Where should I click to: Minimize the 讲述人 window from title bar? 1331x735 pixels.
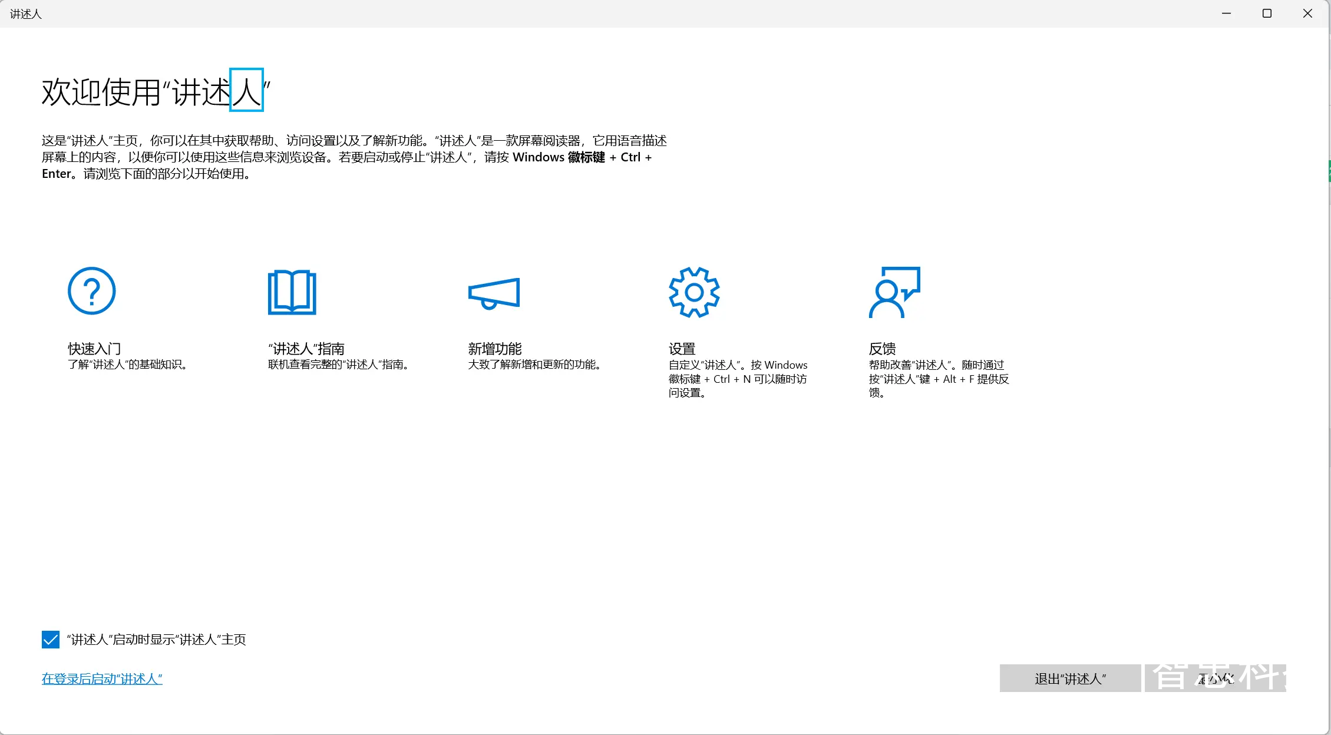[1227, 13]
